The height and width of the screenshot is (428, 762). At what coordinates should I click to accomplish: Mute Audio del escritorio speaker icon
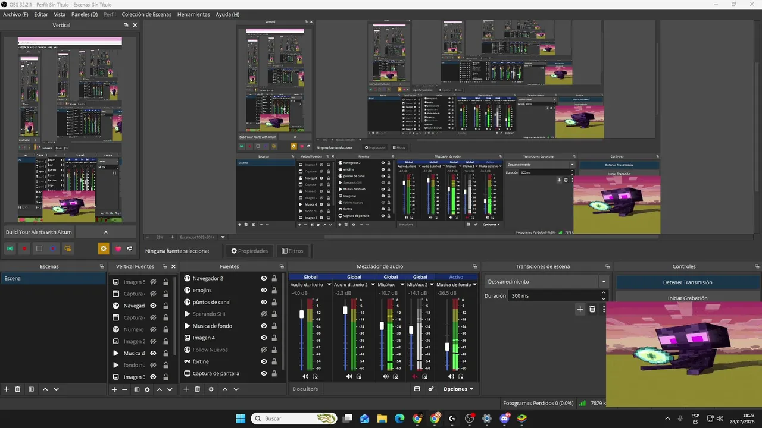305,377
